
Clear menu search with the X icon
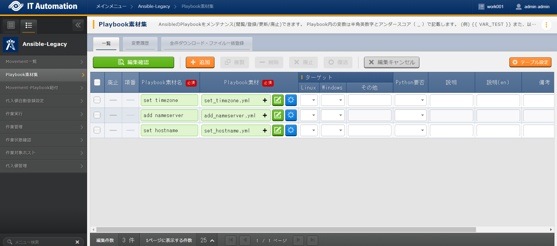77,242
